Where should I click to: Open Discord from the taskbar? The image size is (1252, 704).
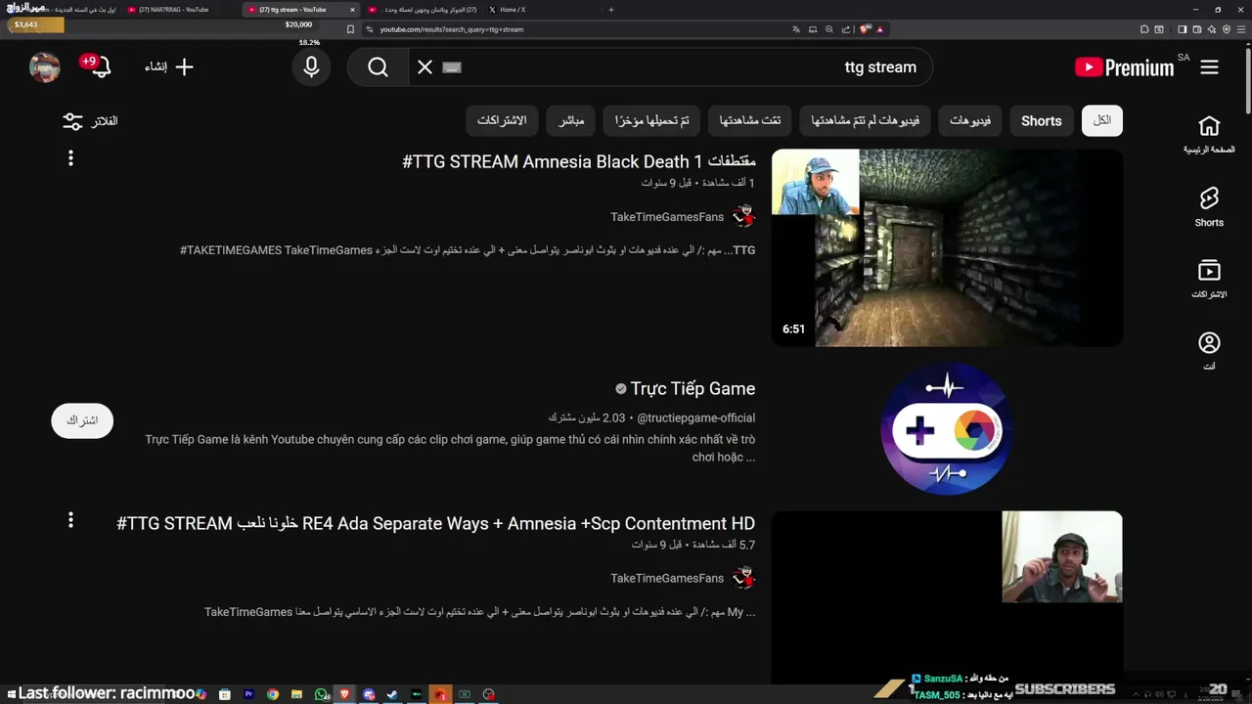coord(369,694)
